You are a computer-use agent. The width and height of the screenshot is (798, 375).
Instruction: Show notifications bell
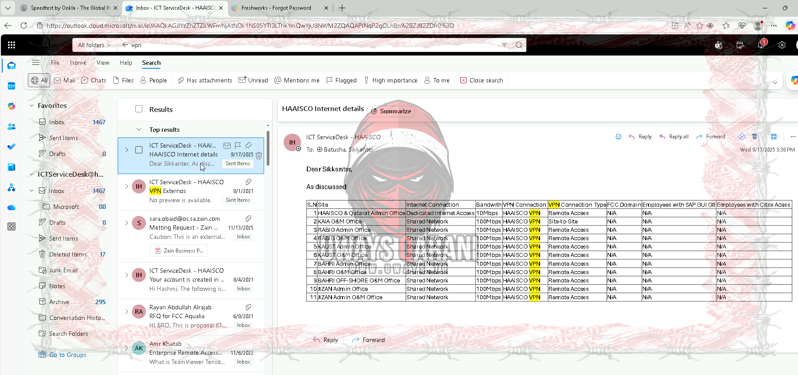tap(761, 45)
